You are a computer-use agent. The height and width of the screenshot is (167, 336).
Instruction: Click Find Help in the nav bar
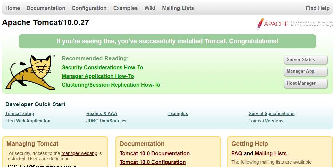(317, 8)
